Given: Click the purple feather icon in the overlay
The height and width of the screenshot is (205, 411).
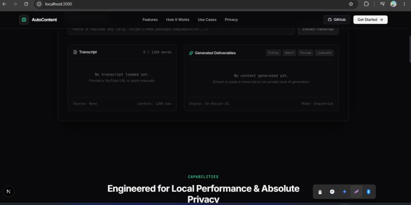Looking at the screenshot, I should pos(356,192).
